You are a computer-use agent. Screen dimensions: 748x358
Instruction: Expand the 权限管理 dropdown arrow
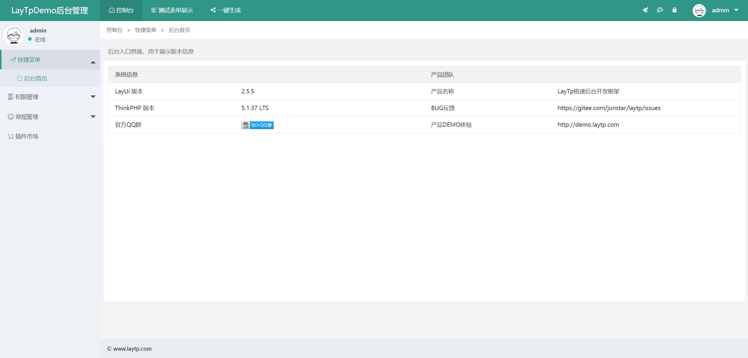(x=93, y=97)
